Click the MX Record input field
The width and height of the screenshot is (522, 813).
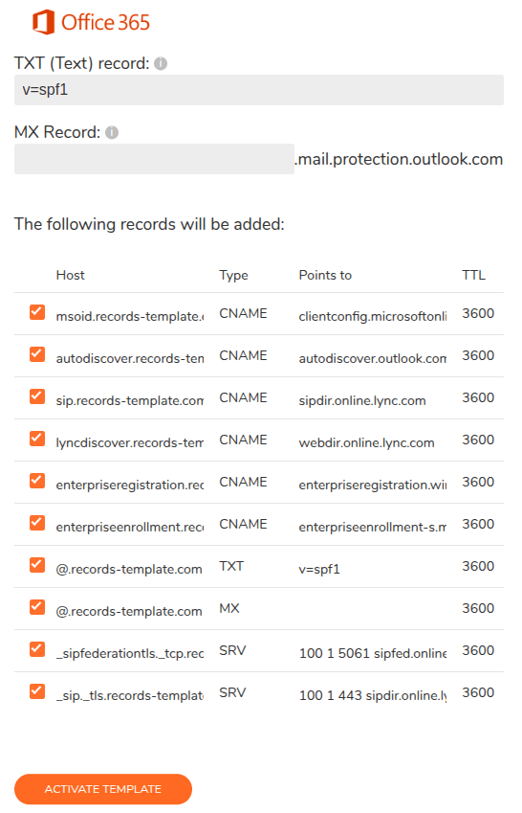click(x=154, y=159)
